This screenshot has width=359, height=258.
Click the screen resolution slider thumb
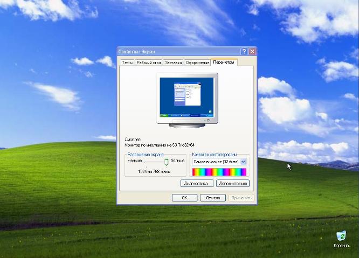166,162
